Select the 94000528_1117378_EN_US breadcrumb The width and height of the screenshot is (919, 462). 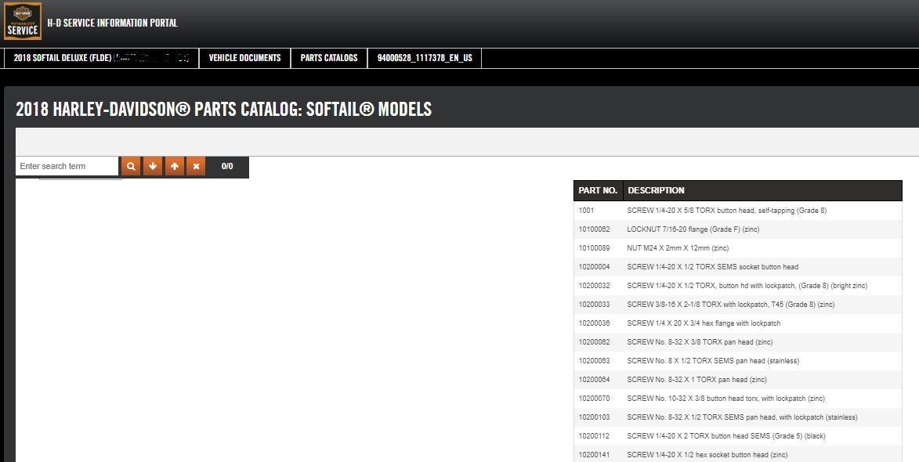(x=425, y=58)
